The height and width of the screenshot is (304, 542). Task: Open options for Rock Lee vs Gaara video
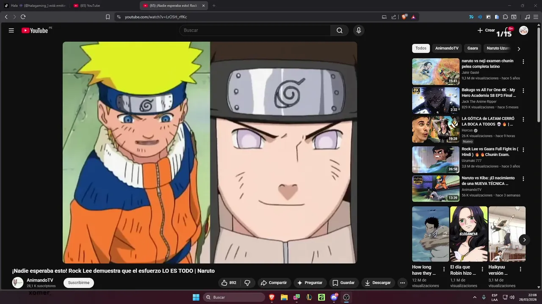click(x=523, y=150)
